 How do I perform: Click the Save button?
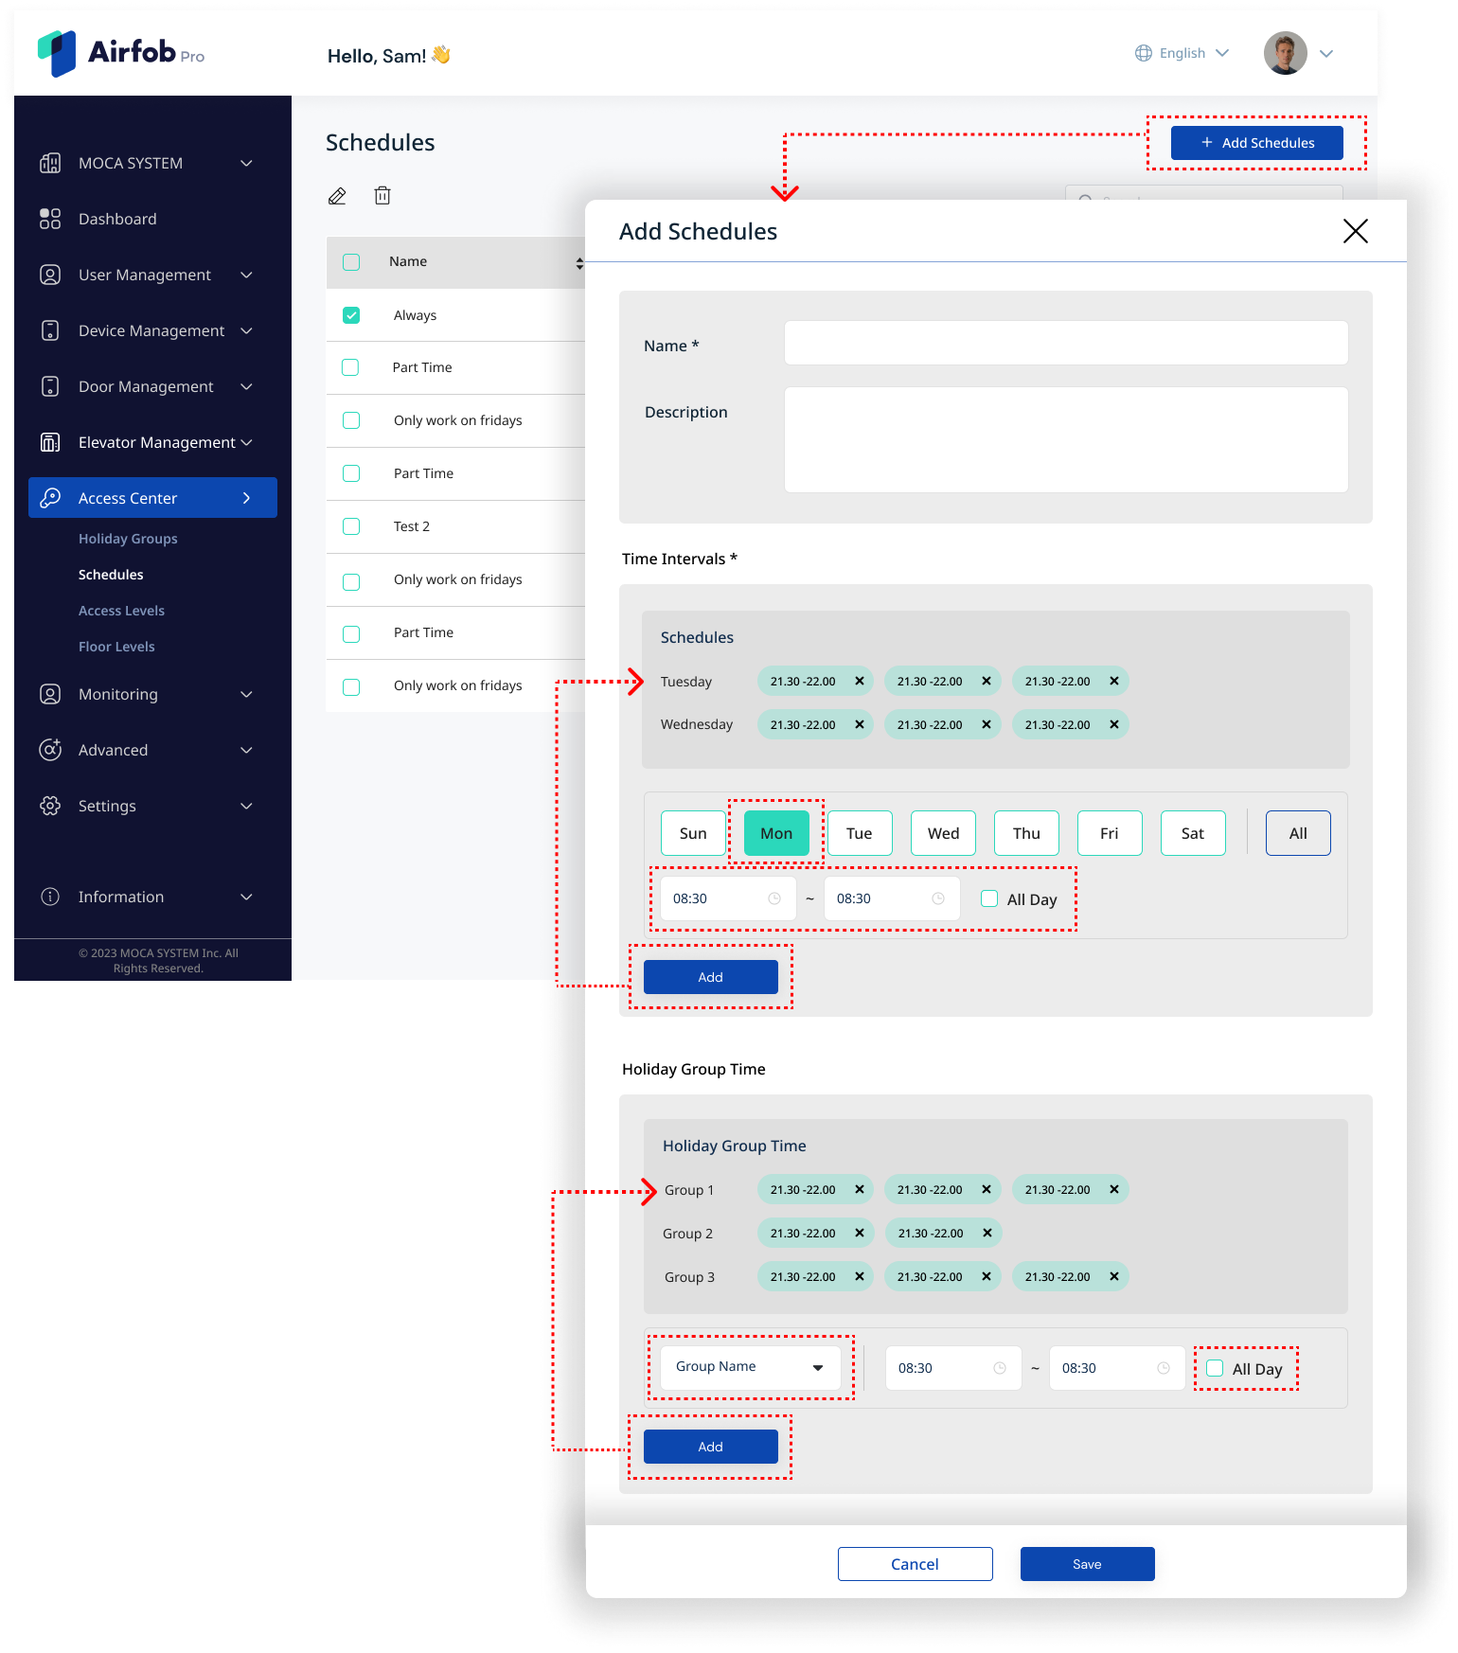(1087, 1564)
